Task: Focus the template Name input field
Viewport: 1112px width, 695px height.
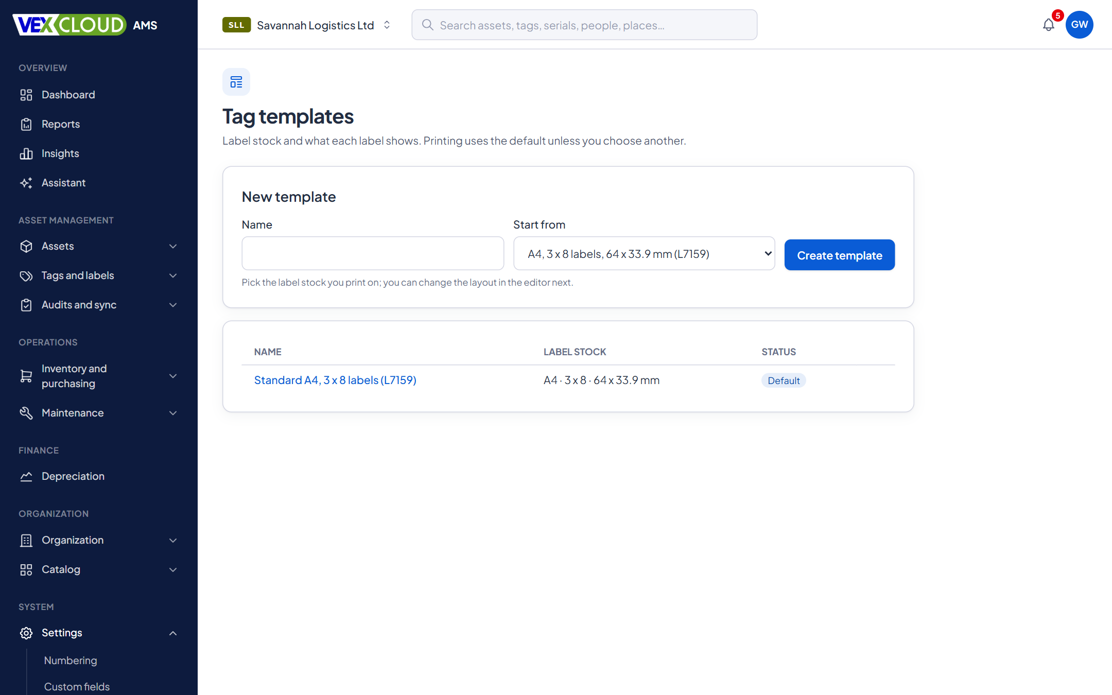Action: point(373,253)
